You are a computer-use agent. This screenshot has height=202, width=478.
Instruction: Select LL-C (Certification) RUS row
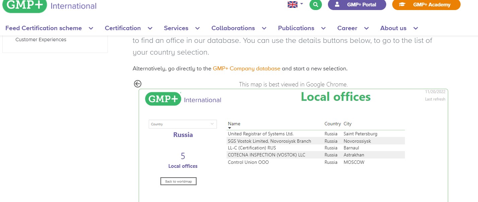pyautogui.click(x=316, y=148)
